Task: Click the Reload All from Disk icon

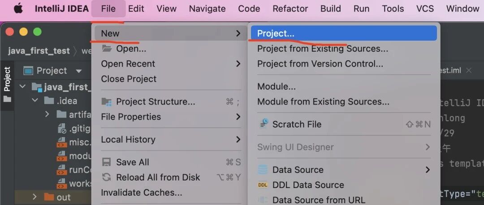Action: pyautogui.click(x=107, y=177)
